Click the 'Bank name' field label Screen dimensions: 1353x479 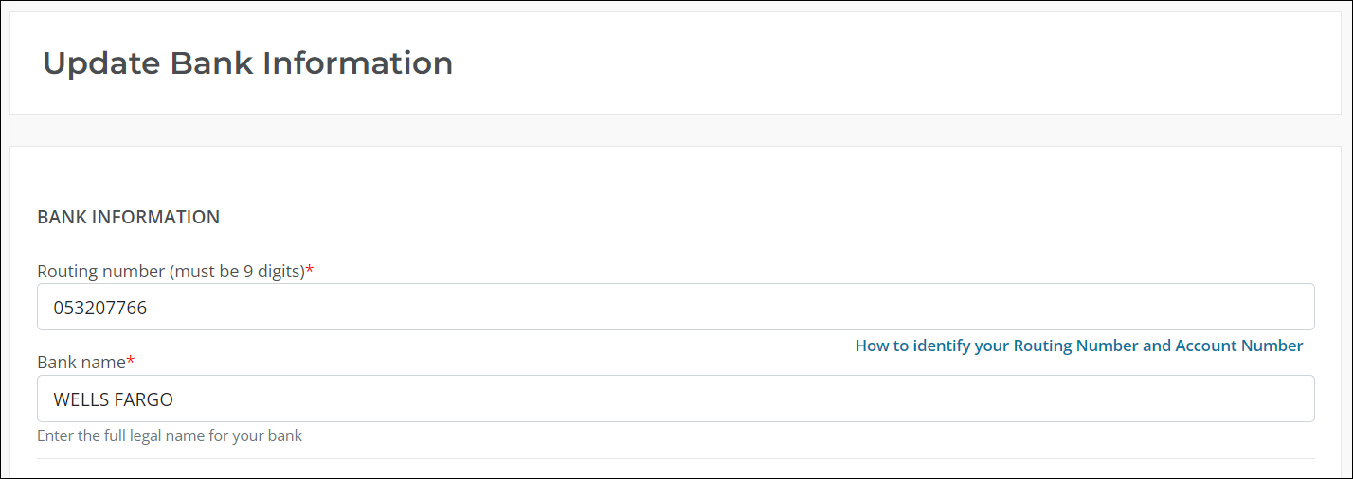point(81,363)
